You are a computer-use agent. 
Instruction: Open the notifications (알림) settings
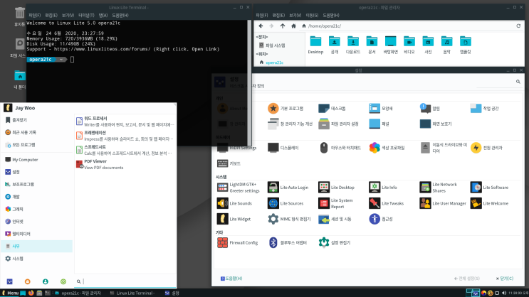tap(430, 109)
